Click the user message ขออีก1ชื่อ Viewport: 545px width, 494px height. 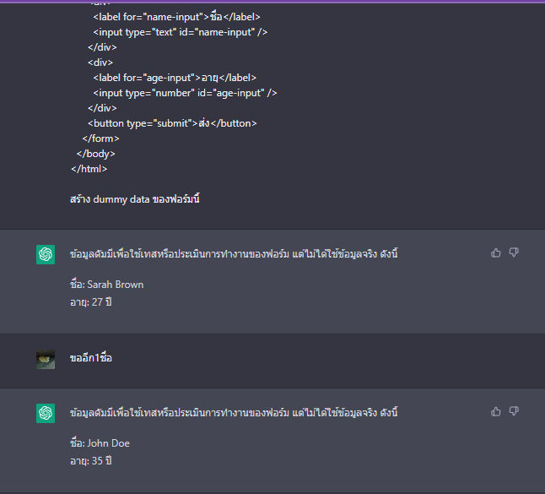(91, 358)
